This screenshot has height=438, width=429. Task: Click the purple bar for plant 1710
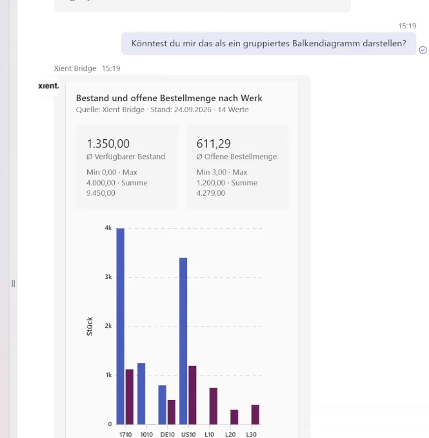(130, 397)
